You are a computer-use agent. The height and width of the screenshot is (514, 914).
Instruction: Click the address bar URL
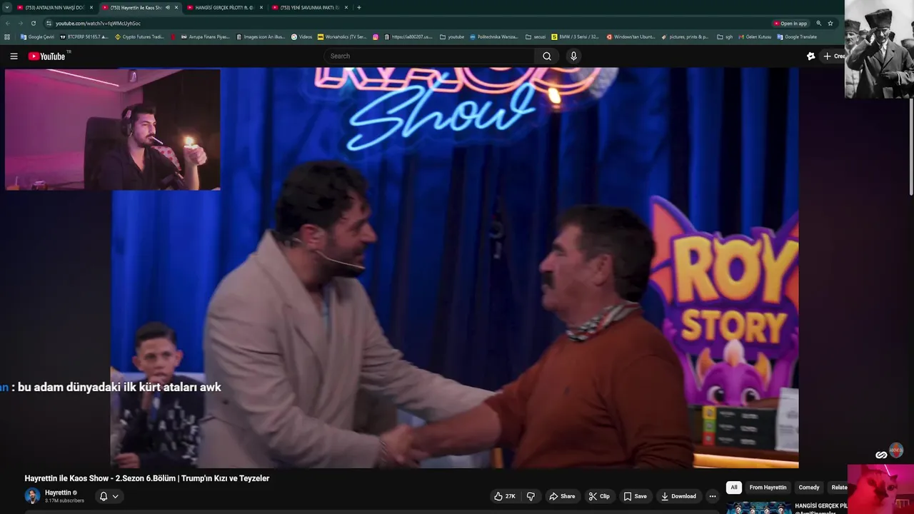(98, 24)
